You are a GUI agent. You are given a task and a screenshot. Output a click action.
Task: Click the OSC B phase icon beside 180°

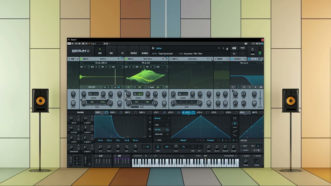135,87
